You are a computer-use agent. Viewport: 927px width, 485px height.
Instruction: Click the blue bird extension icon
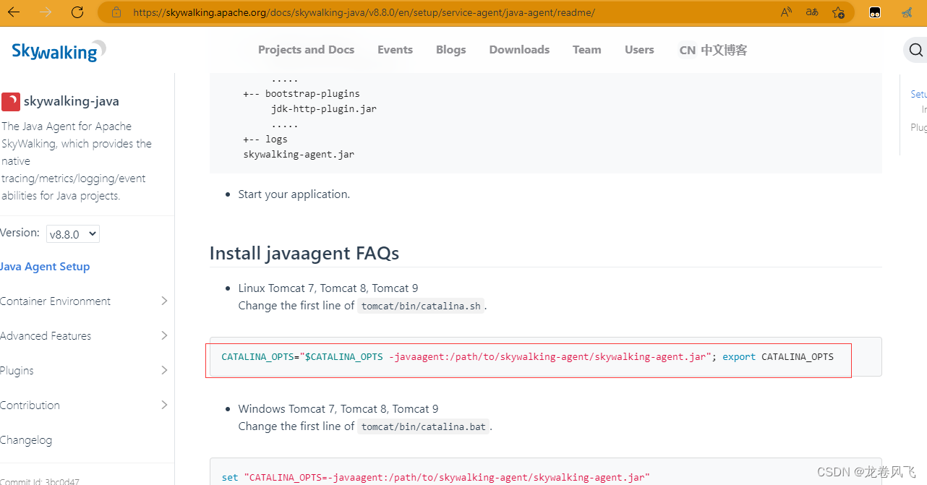pos(907,12)
